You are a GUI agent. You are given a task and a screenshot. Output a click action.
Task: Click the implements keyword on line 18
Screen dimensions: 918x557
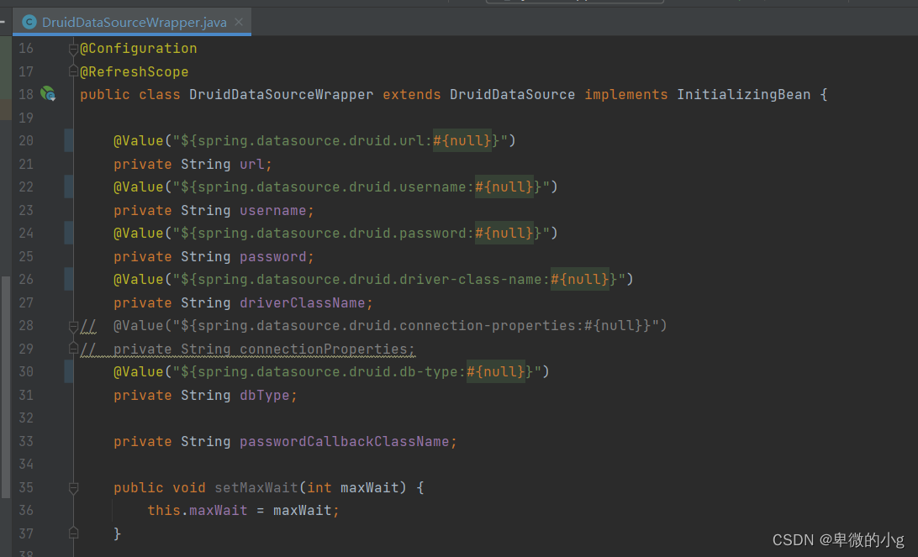[x=625, y=95]
